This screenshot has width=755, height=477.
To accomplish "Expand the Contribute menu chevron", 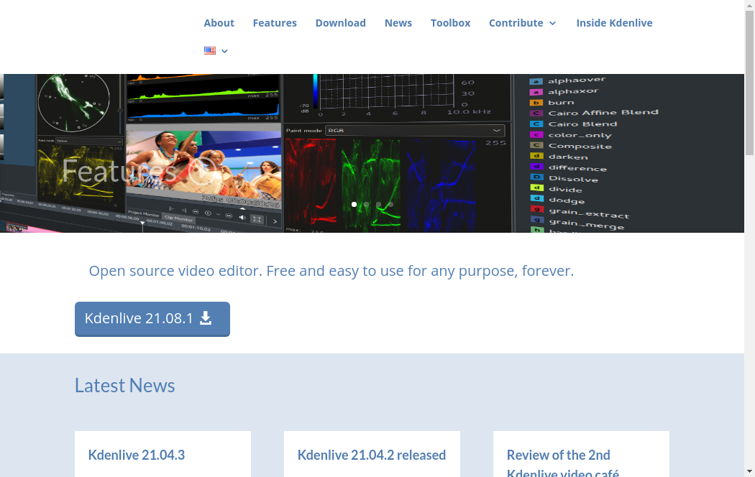I will [x=553, y=23].
